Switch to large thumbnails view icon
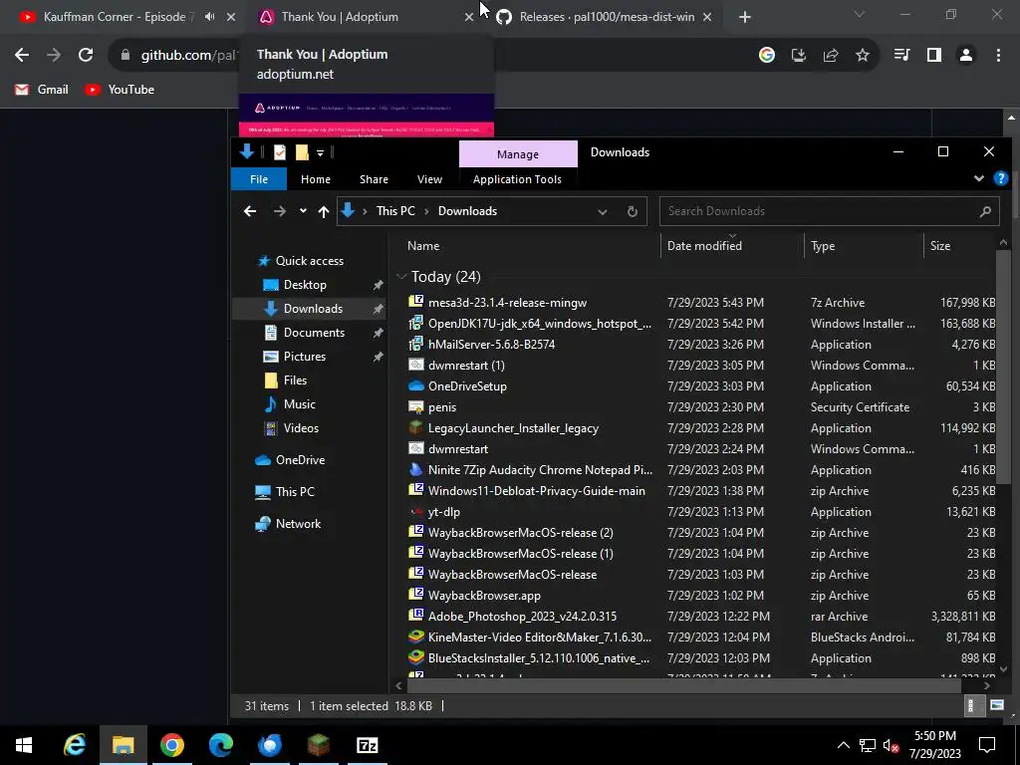Viewport: 1020px width, 765px height. tap(996, 705)
